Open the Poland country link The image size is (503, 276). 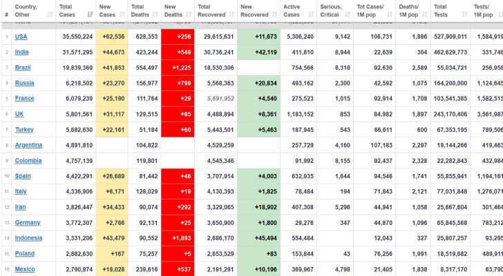pyautogui.click(x=25, y=254)
